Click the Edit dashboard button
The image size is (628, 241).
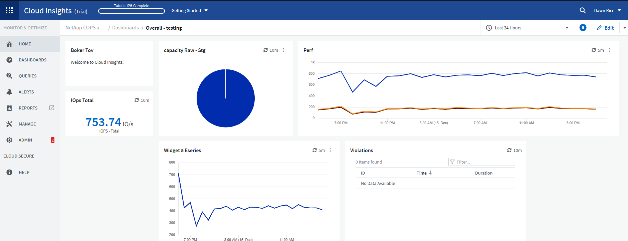tap(605, 28)
